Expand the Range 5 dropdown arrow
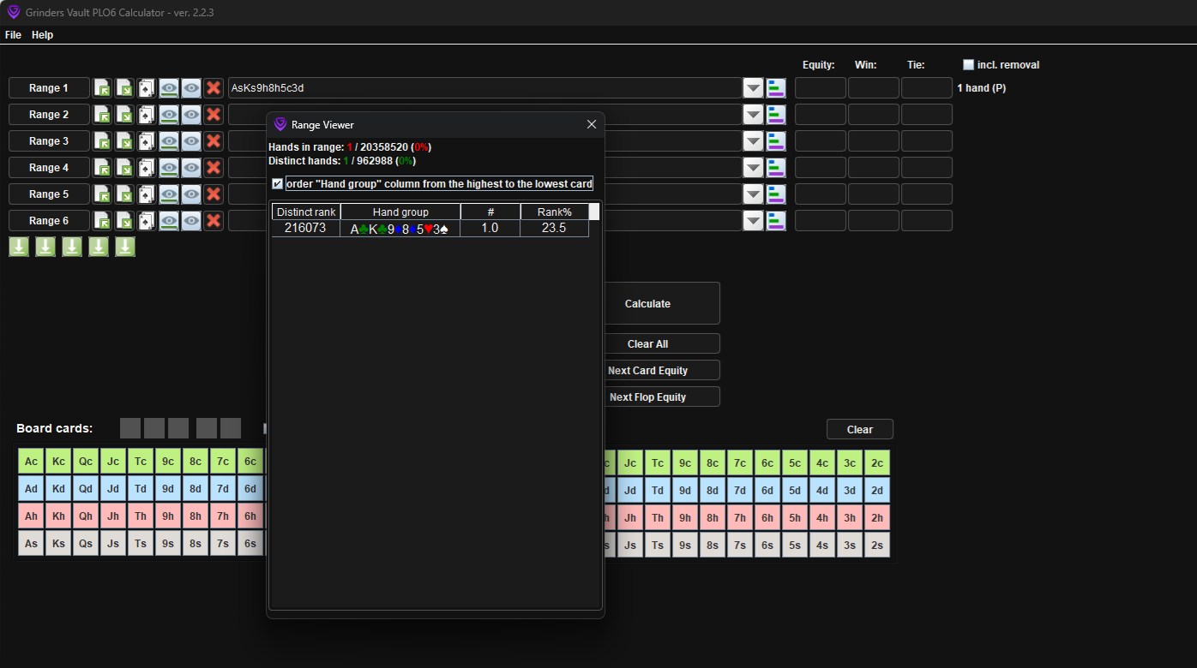Viewport: 1197px width, 668px height. tap(753, 194)
